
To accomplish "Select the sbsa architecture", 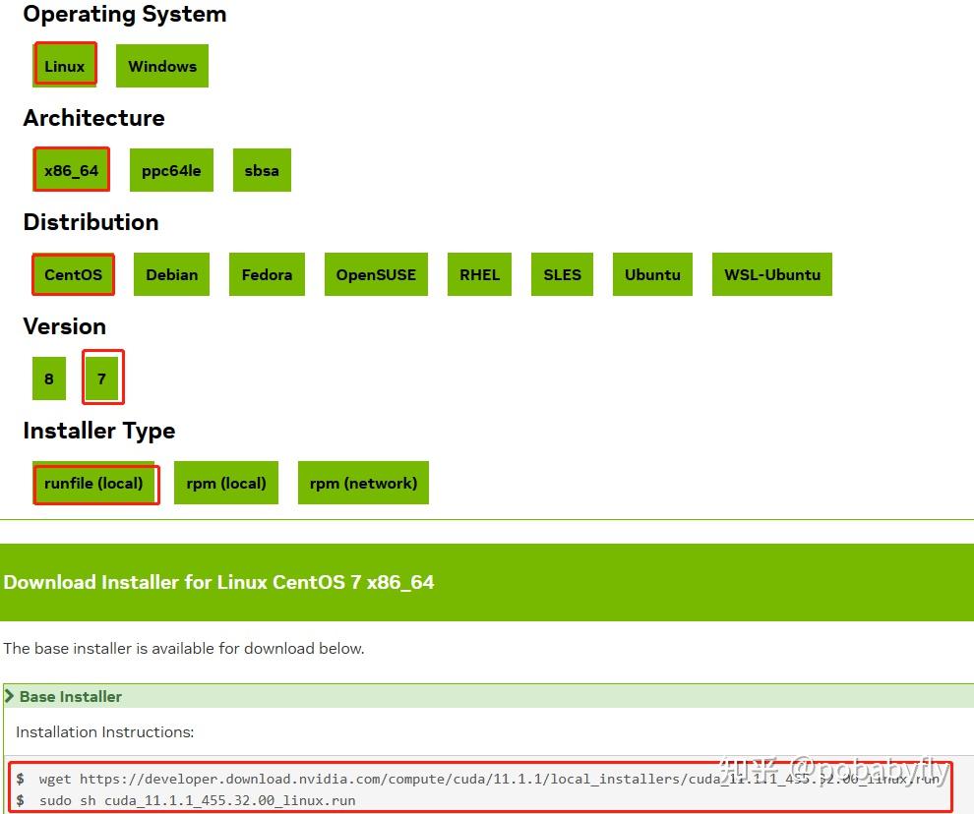I will (262, 169).
